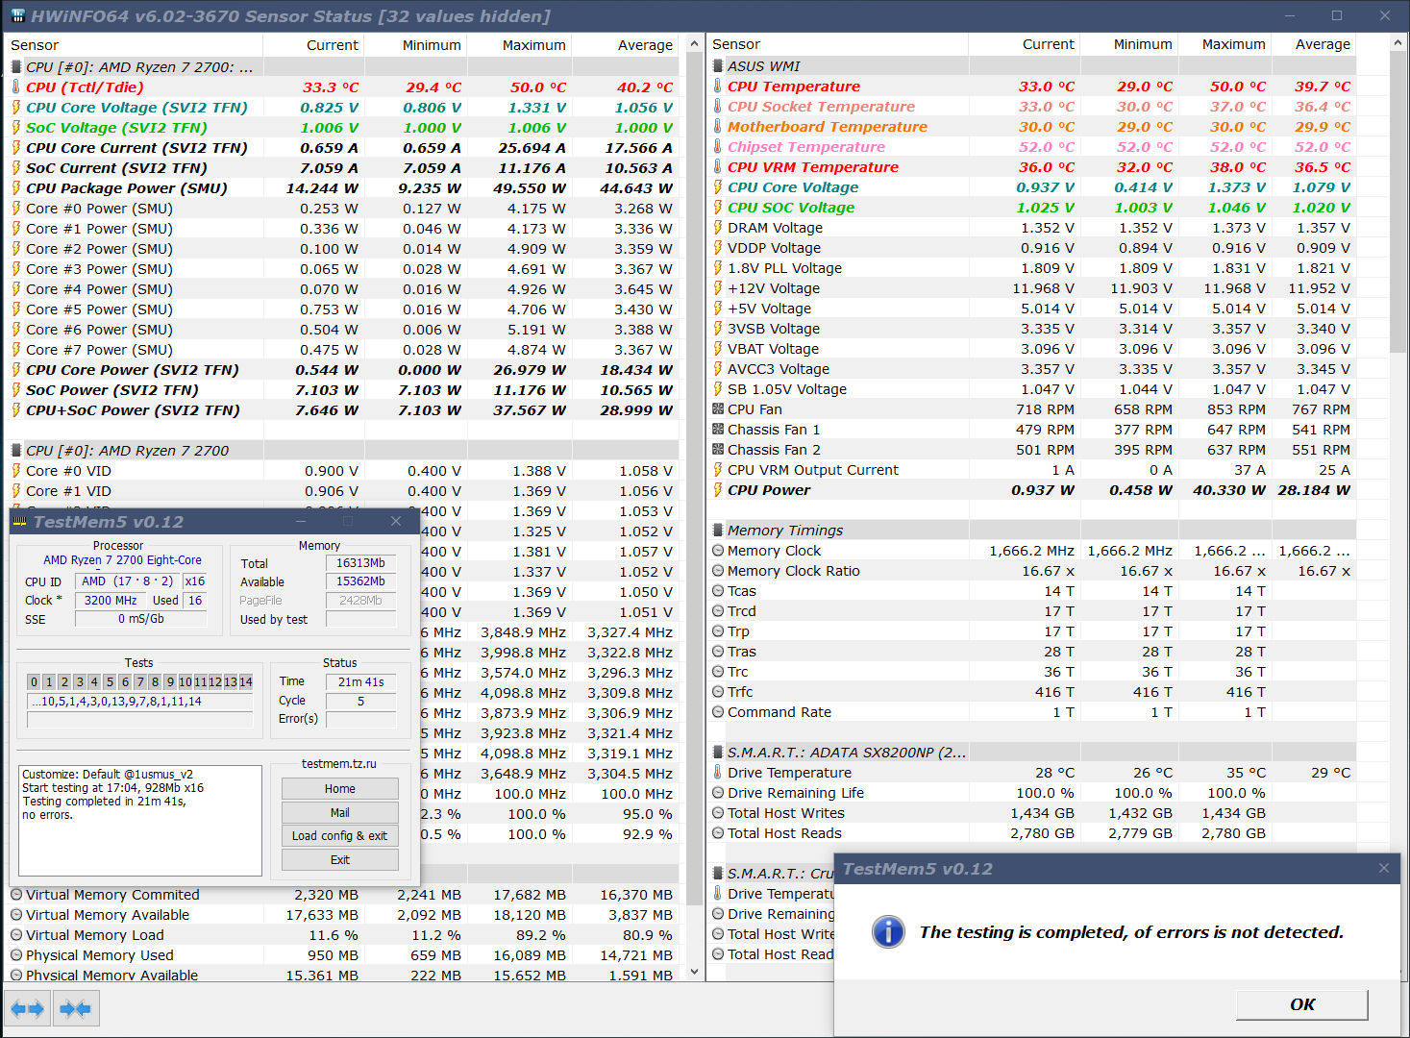Screen dimensions: 1410x1038
Task: Click the fan icon beside CPU Fan
Action: tap(718, 409)
